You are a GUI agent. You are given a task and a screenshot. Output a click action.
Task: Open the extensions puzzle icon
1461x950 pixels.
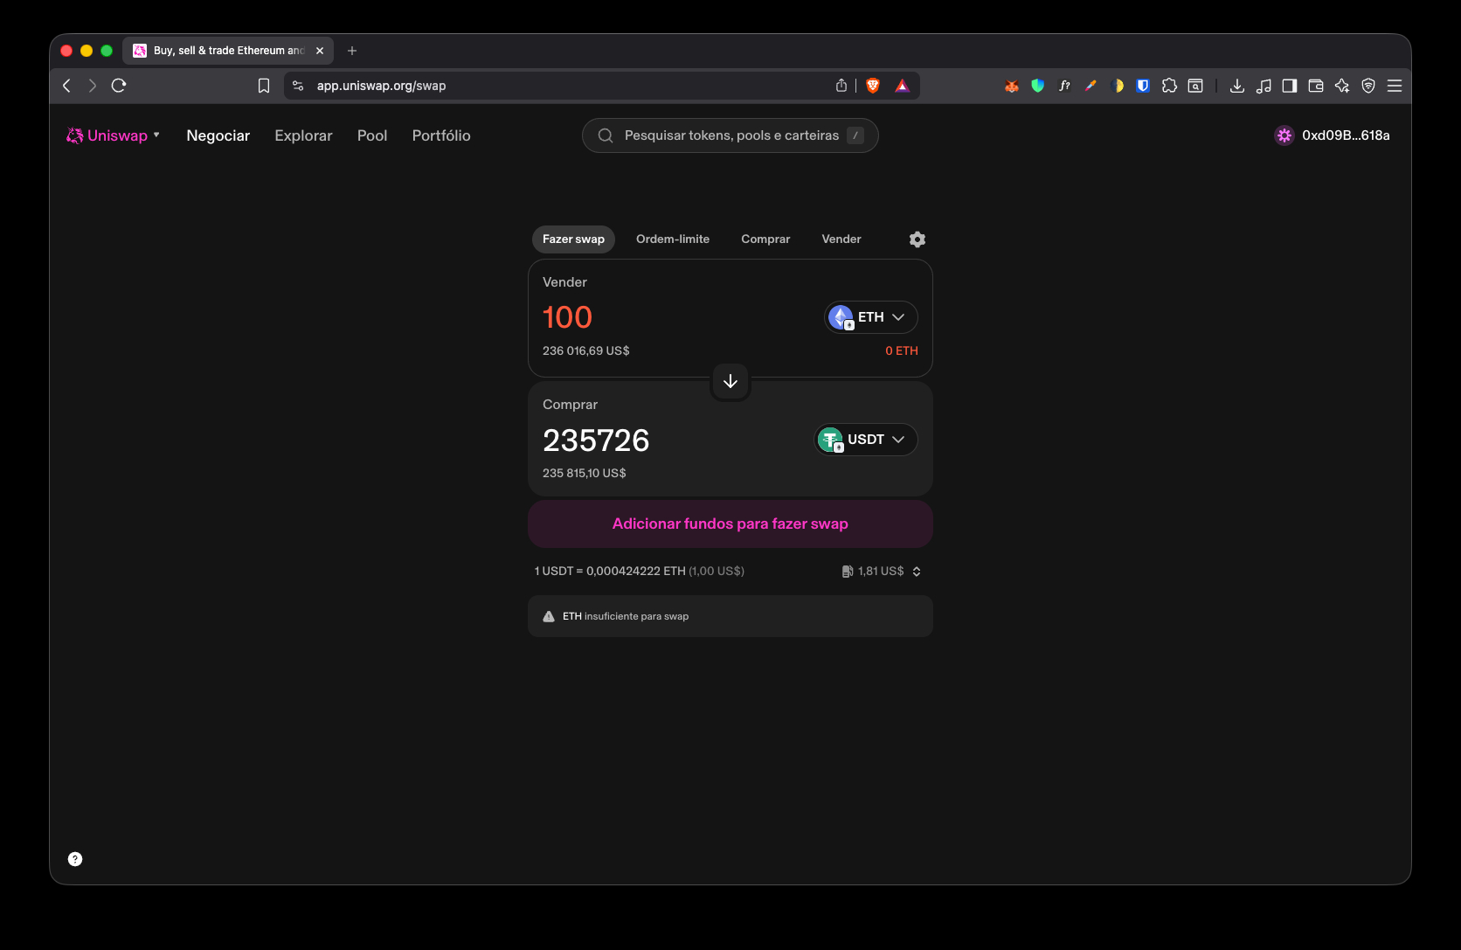tap(1169, 86)
